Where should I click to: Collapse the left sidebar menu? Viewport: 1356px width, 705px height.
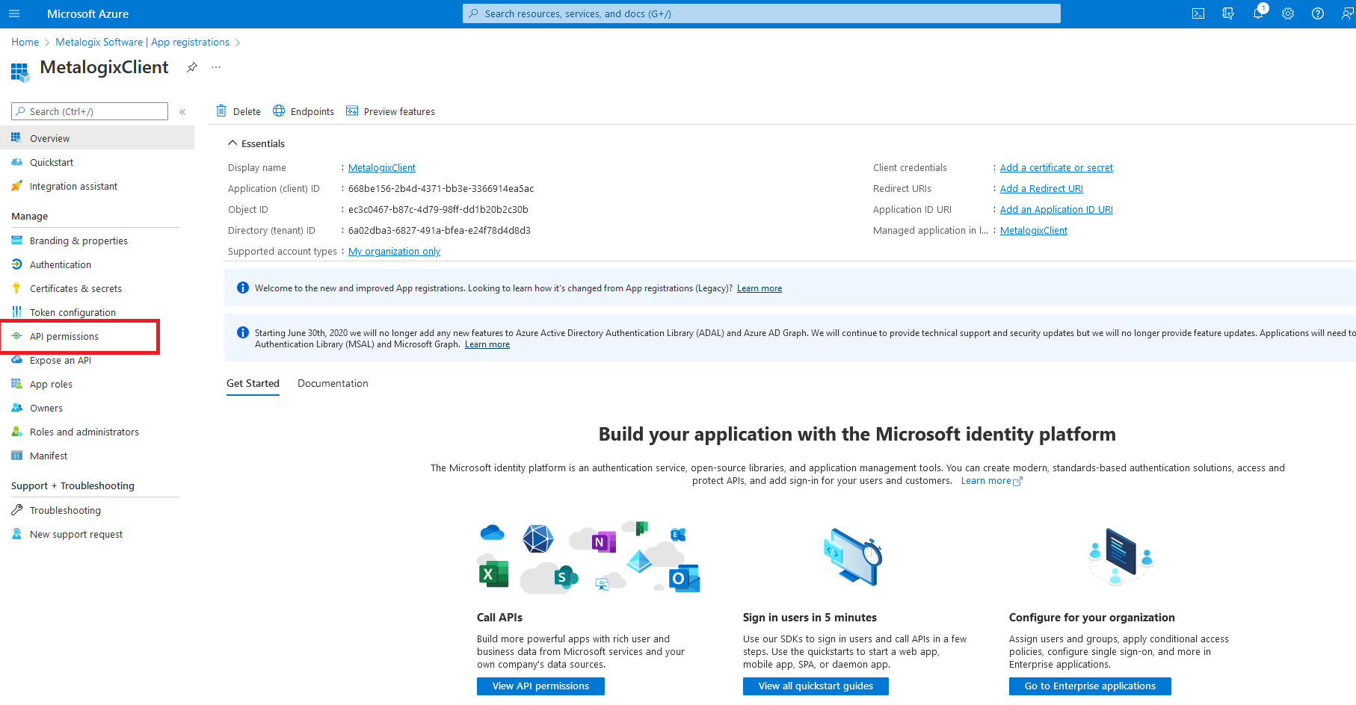click(182, 111)
